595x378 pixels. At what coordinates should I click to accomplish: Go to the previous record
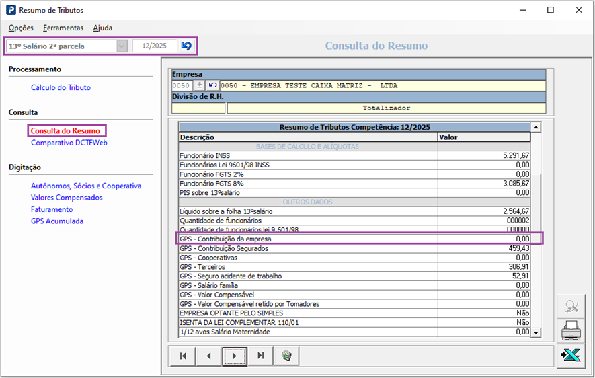click(208, 356)
